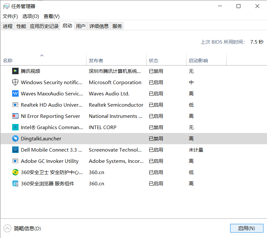Select Dell Mobile Connect 3.3 entry
Image resolution: width=267 pixels, height=238 pixels.
pyautogui.click(x=51, y=150)
